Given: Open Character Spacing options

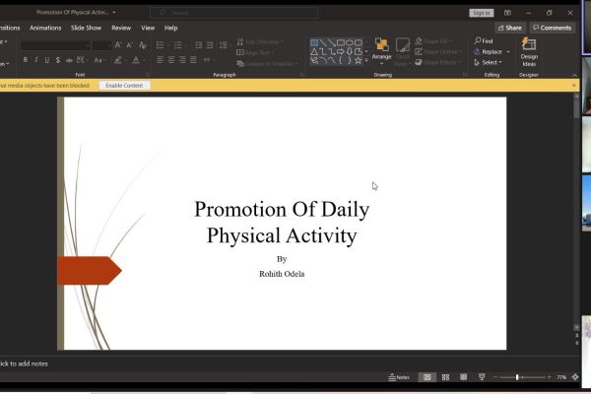Looking at the screenshot, I should pos(82,59).
